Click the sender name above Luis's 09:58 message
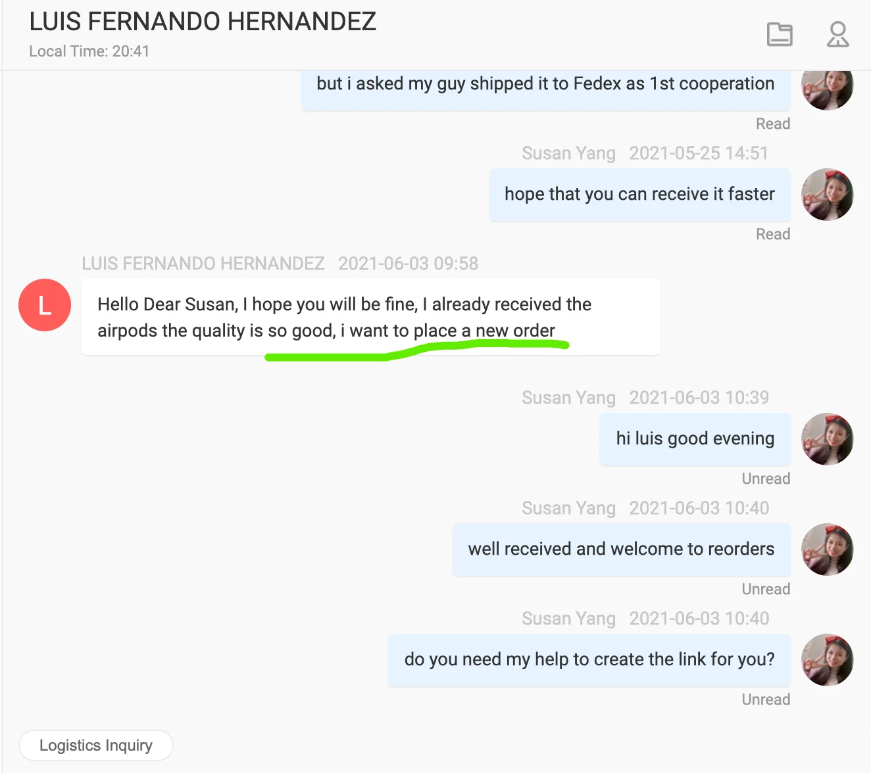 [203, 264]
